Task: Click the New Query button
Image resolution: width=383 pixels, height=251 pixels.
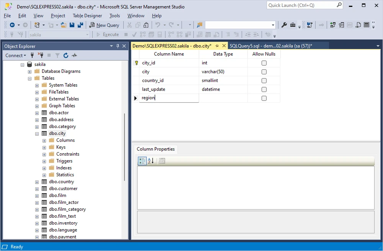Action: pyautogui.click(x=104, y=25)
